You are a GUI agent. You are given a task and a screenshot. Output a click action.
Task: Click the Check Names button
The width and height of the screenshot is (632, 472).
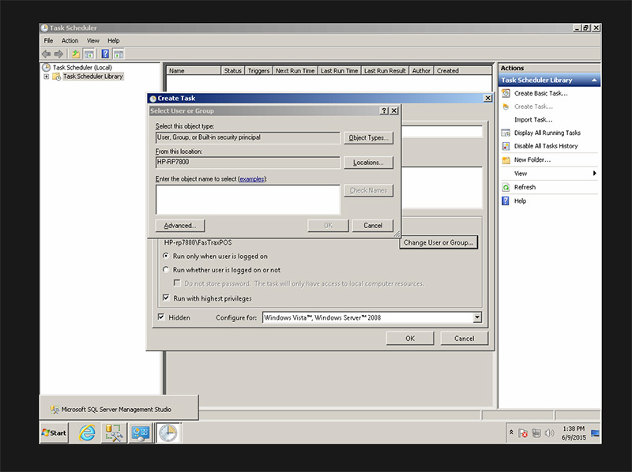coord(368,190)
